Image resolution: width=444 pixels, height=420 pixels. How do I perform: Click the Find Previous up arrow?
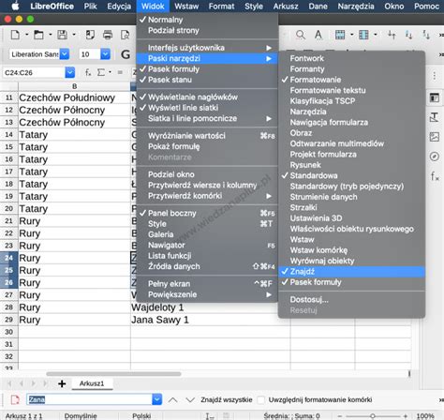(173, 399)
